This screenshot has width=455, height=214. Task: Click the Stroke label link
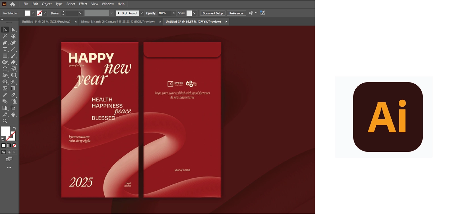(55, 13)
